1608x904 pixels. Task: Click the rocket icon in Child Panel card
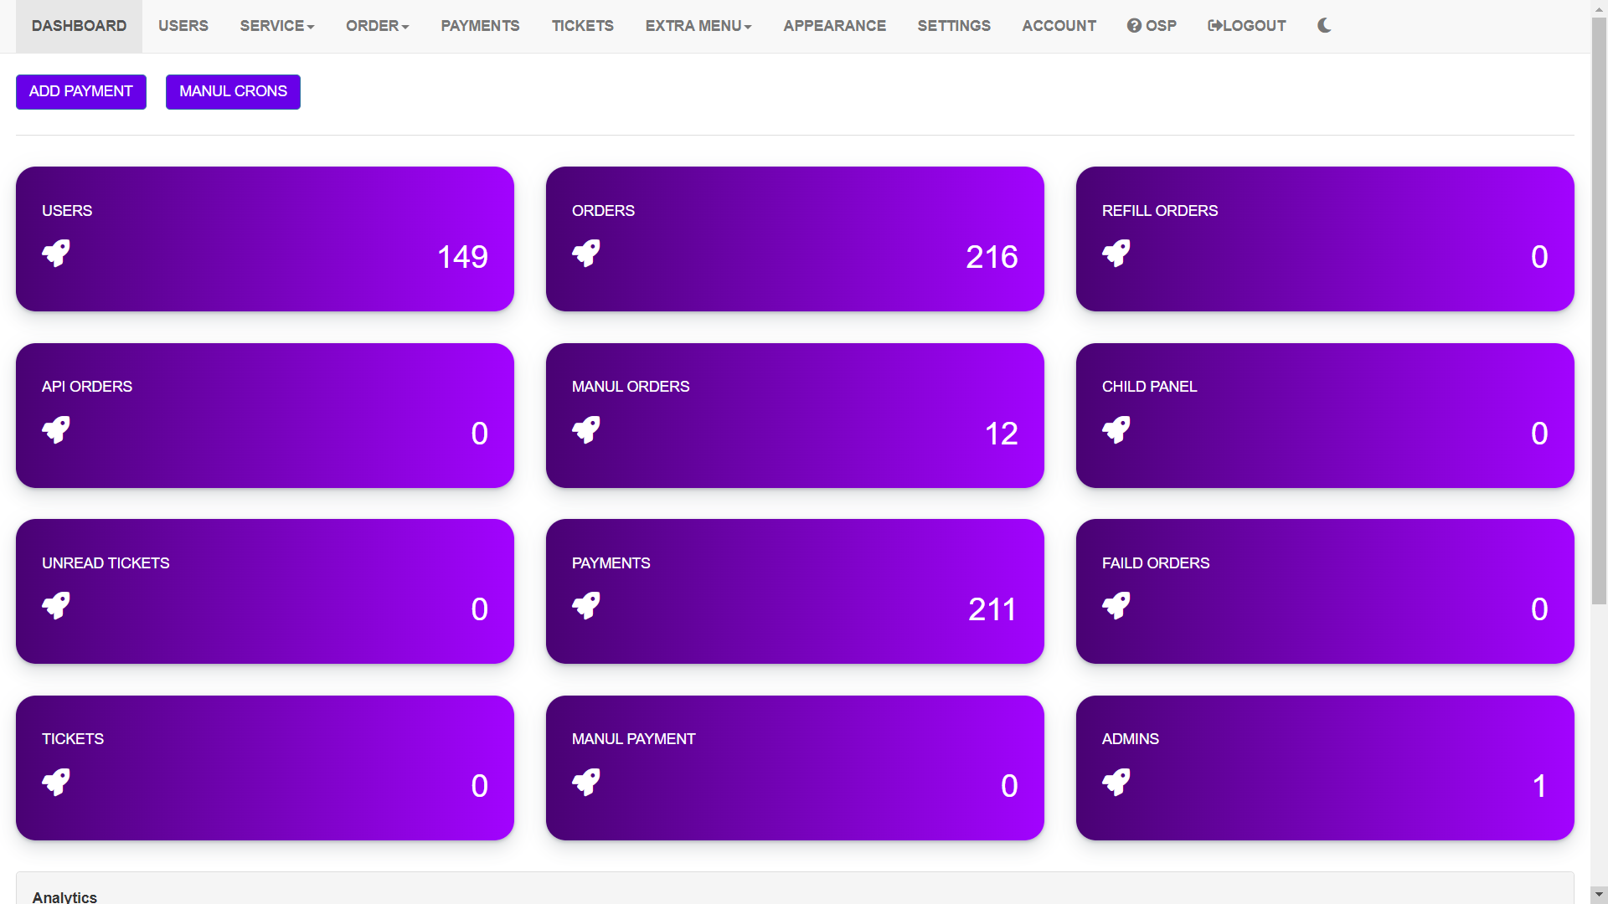(x=1116, y=429)
